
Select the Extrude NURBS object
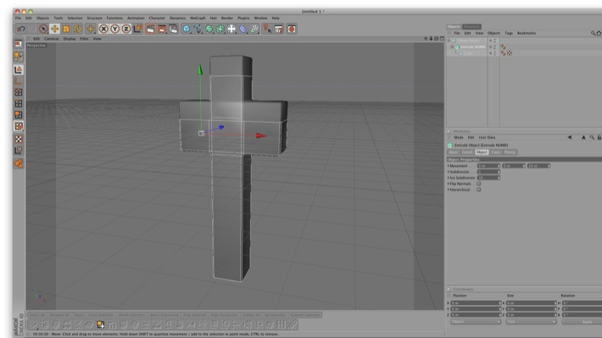coord(472,47)
